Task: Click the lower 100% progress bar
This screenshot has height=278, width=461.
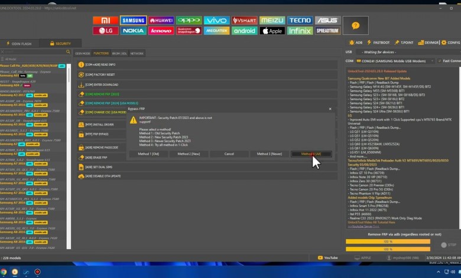Action: [x=388, y=249]
